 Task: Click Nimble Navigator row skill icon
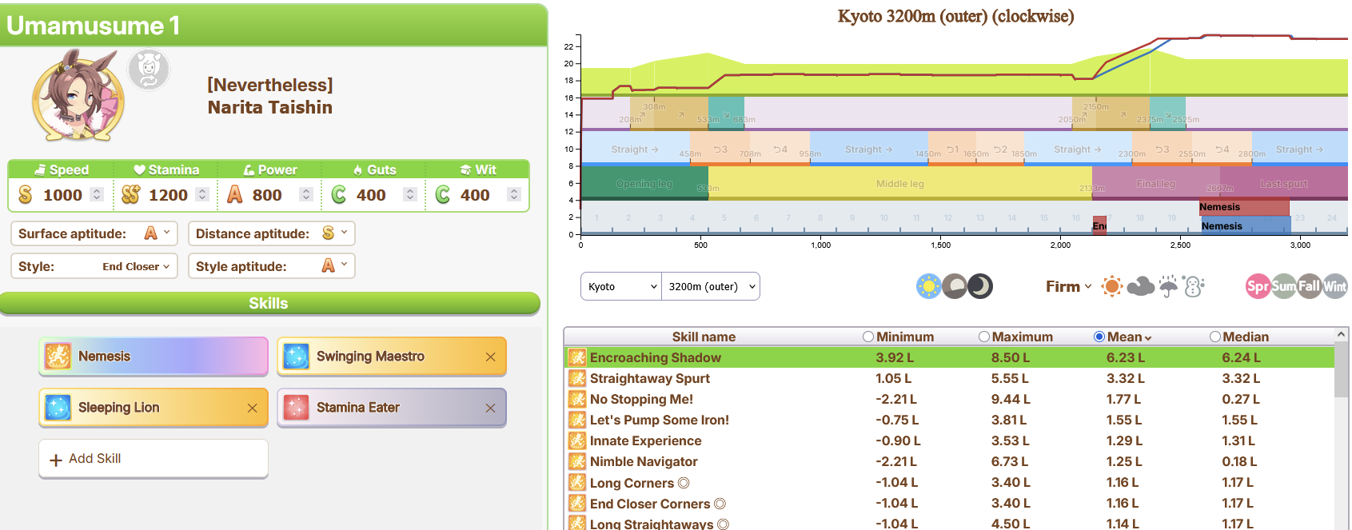[577, 461]
